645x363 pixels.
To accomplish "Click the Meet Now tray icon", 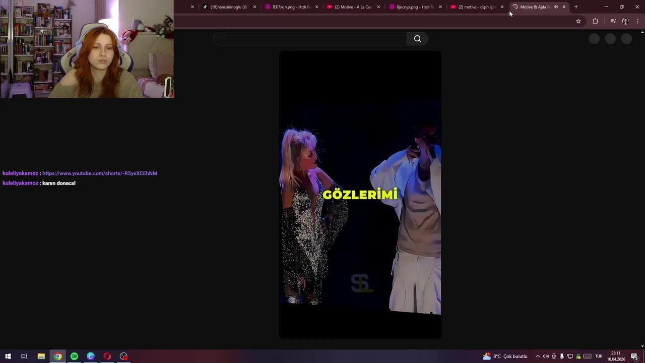I will point(554,356).
